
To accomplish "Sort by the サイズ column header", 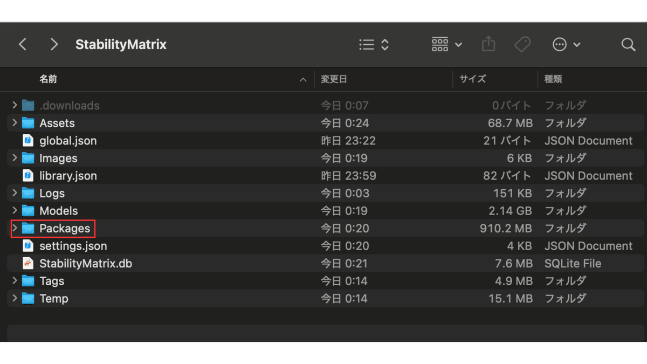I will click(x=473, y=79).
